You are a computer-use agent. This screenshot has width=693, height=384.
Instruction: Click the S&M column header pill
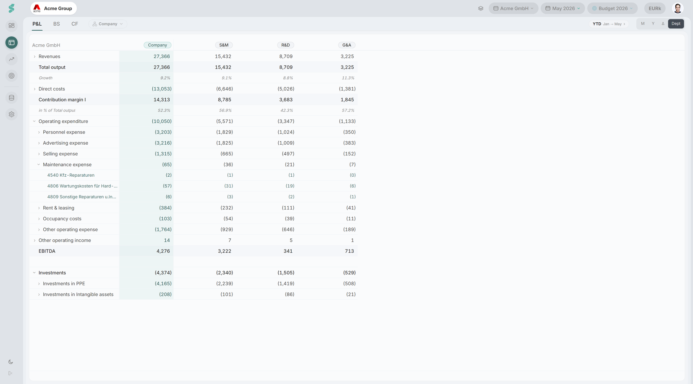[x=224, y=45]
